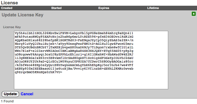197x104 pixels.
Task: Click the key line starting WWn7E1eF
Action: (74, 51)
